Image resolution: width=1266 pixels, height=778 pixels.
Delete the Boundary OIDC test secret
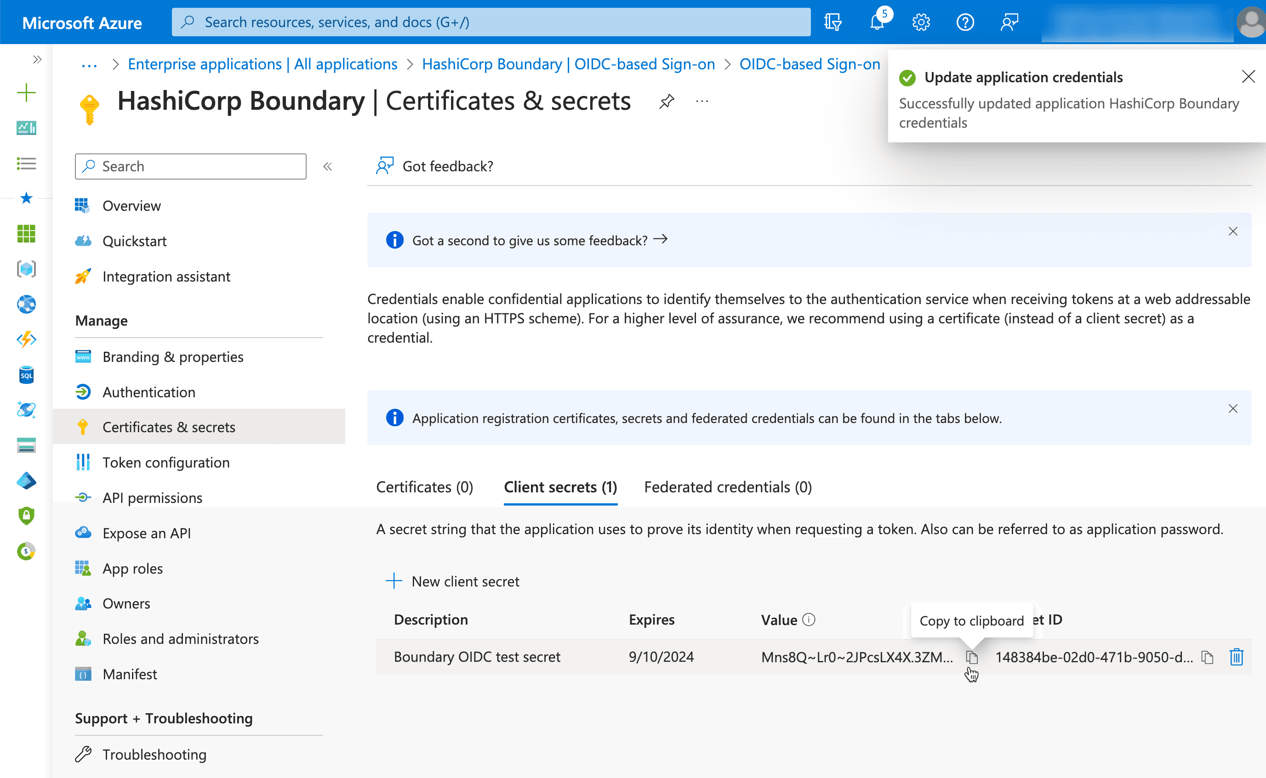[x=1236, y=657]
